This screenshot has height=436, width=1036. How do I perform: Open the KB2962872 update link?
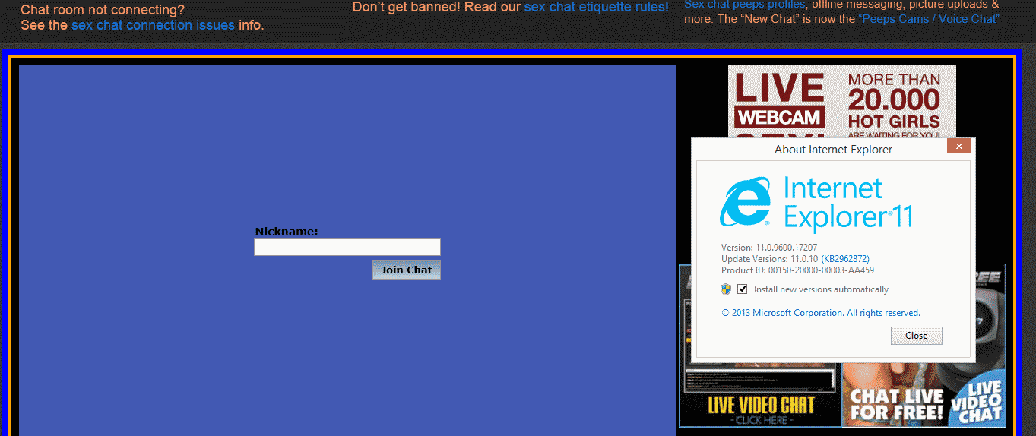[x=845, y=259]
